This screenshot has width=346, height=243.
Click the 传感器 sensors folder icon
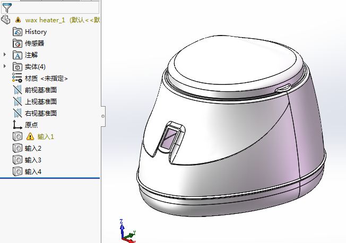(18, 44)
